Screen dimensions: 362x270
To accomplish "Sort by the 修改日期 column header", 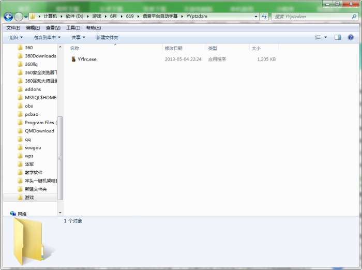I will click(184, 48).
